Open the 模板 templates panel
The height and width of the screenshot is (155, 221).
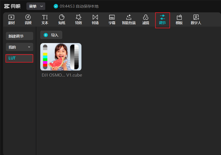[x=179, y=20]
